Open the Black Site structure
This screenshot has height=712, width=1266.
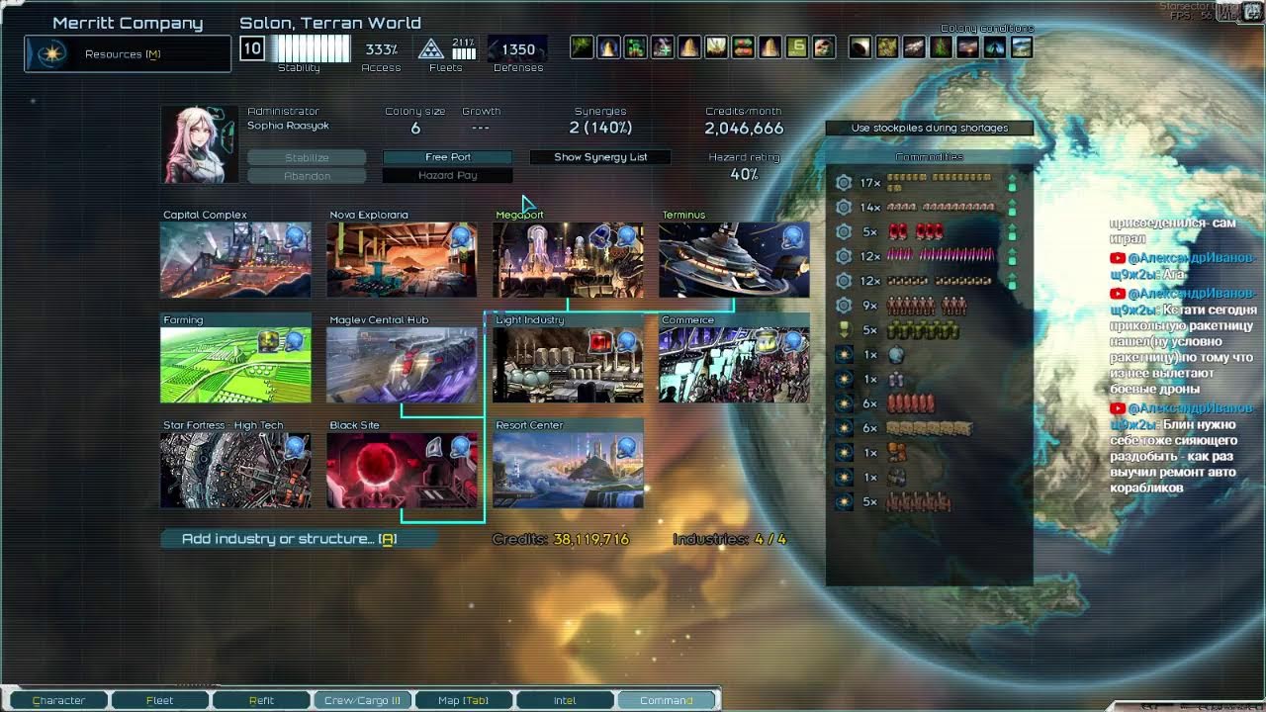click(402, 470)
